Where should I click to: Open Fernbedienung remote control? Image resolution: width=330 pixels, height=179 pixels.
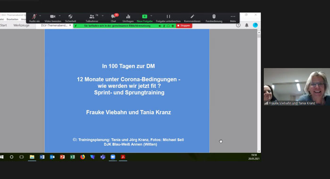point(214,18)
